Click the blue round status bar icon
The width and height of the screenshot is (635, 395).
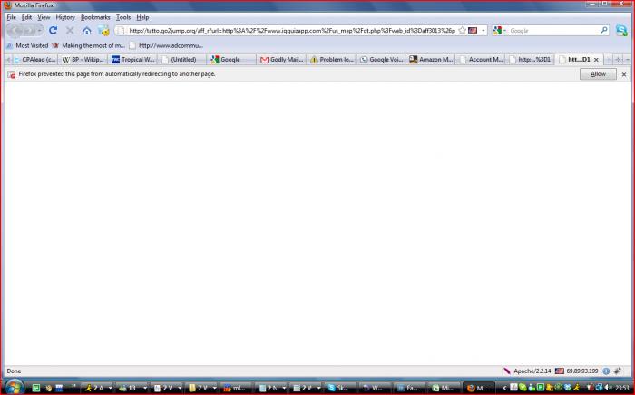click(606, 371)
